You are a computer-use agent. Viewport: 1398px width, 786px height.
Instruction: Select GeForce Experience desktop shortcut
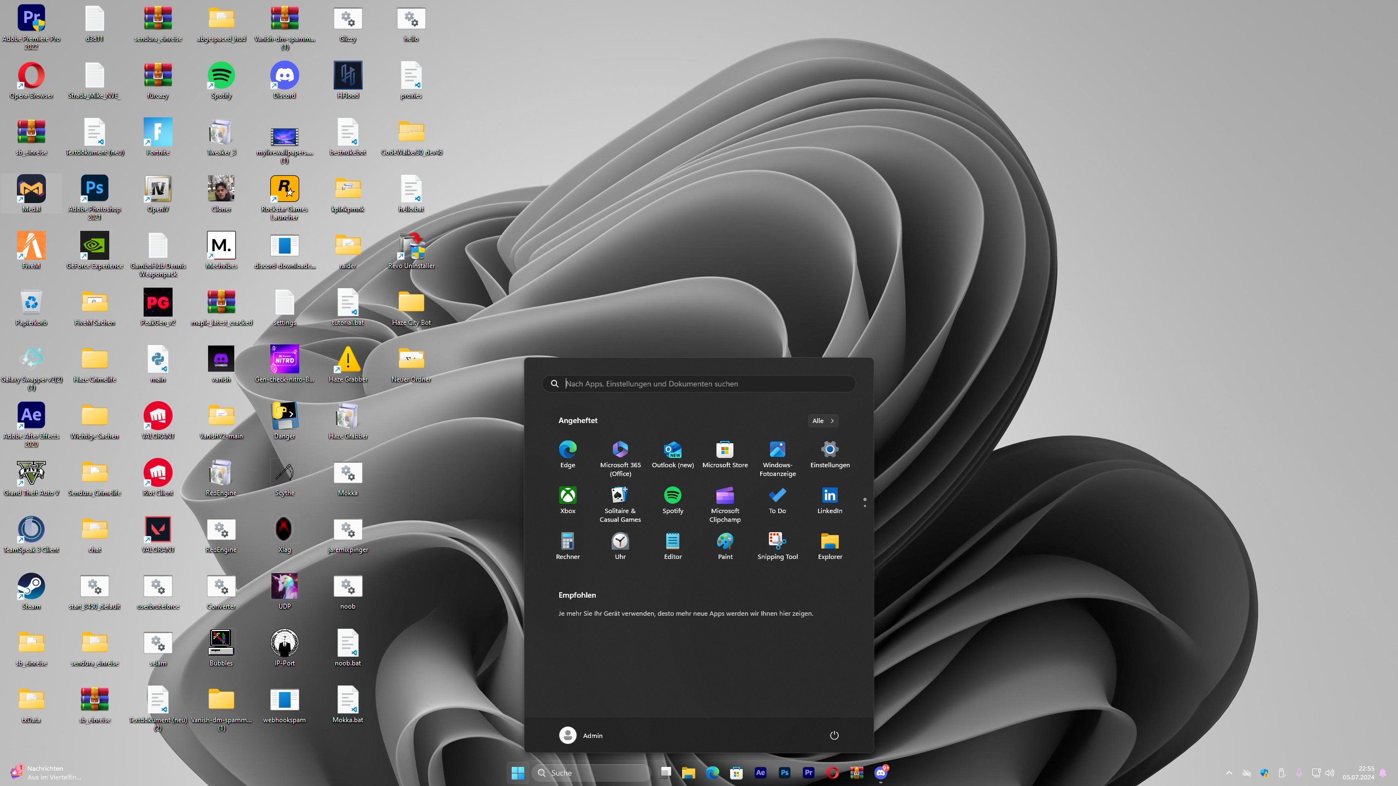(94, 251)
